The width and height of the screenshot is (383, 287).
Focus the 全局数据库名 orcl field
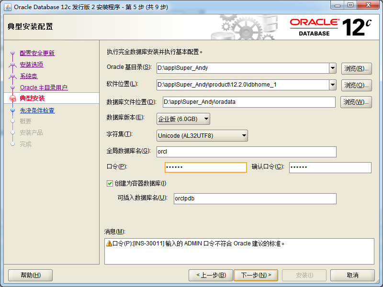coord(247,152)
